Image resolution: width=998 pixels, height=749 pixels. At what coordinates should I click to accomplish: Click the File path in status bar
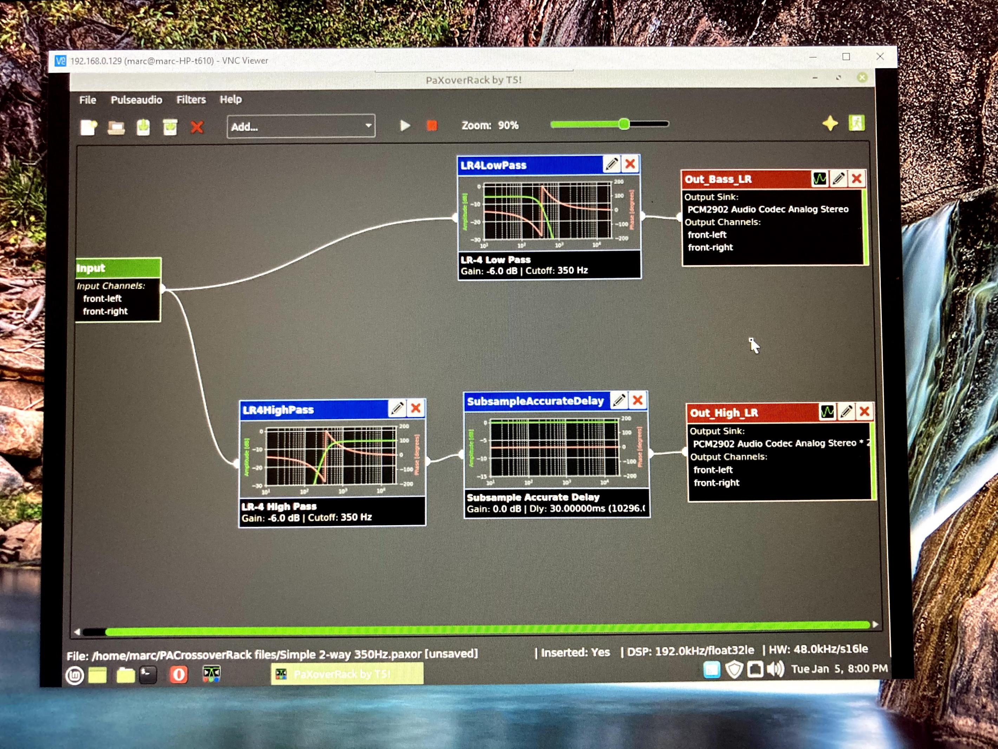272,655
